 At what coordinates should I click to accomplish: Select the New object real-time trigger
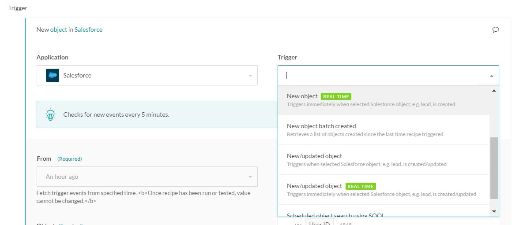(x=302, y=96)
